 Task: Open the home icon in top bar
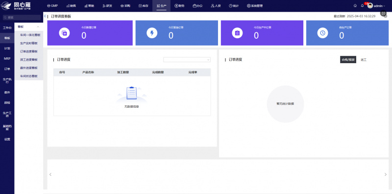click(x=355, y=6)
